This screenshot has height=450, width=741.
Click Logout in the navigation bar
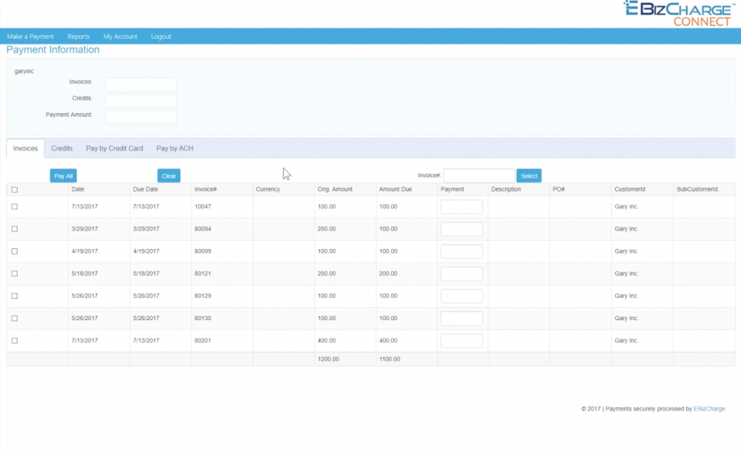coord(161,36)
